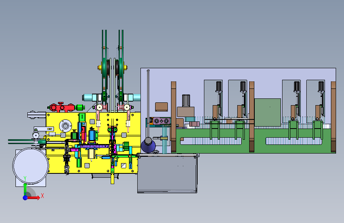Select the red valve assembly above the yellow plate
The width and height of the screenshot is (344, 223).
[x=63, y=107]
